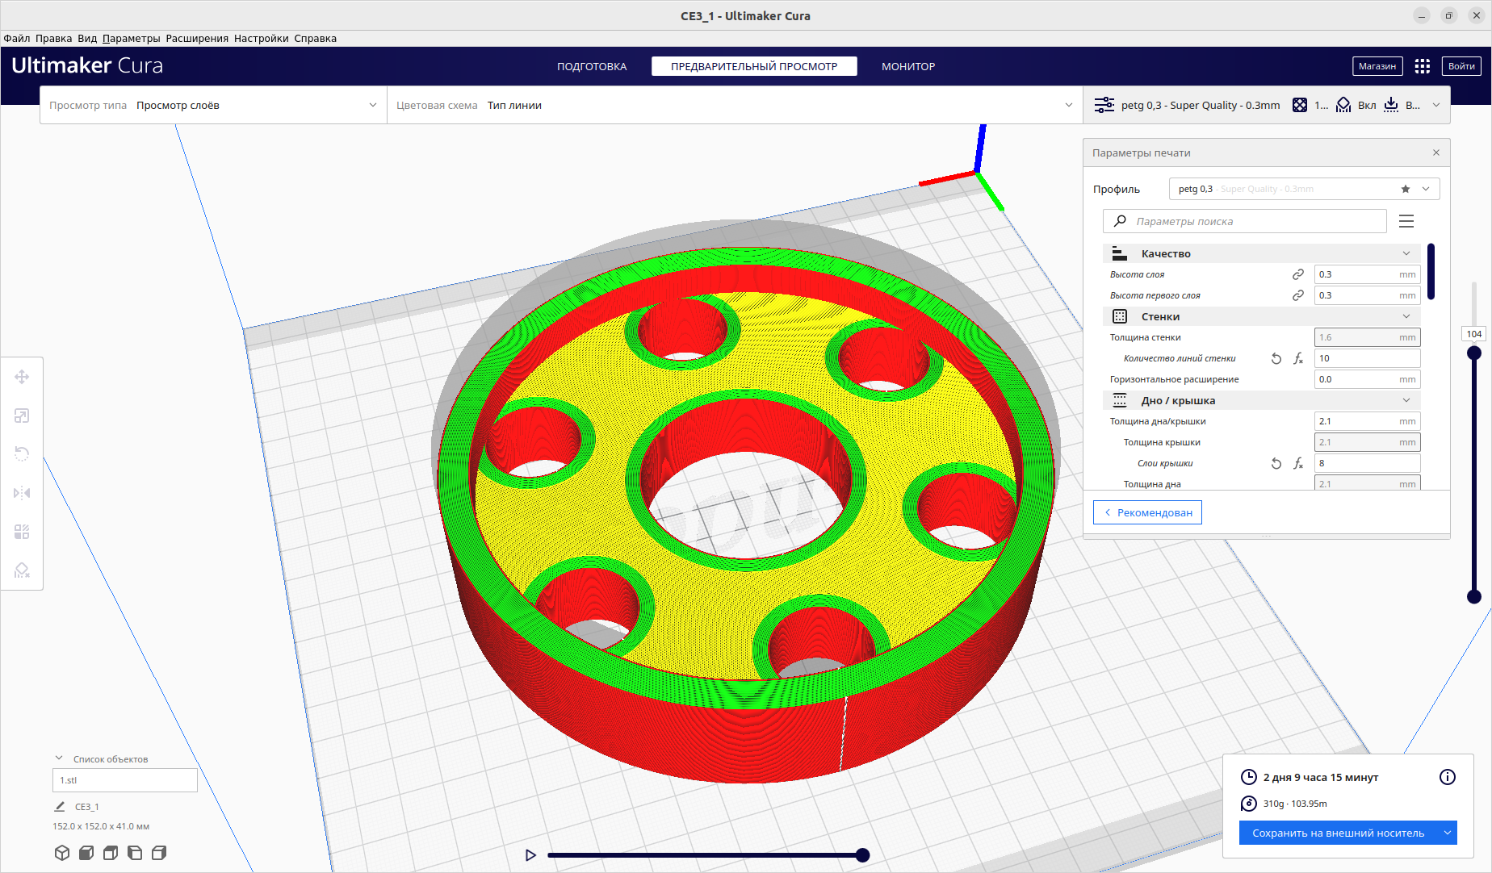Open the settings visibility hamburger menu
1492x873 pixels.
[1406, 221]
